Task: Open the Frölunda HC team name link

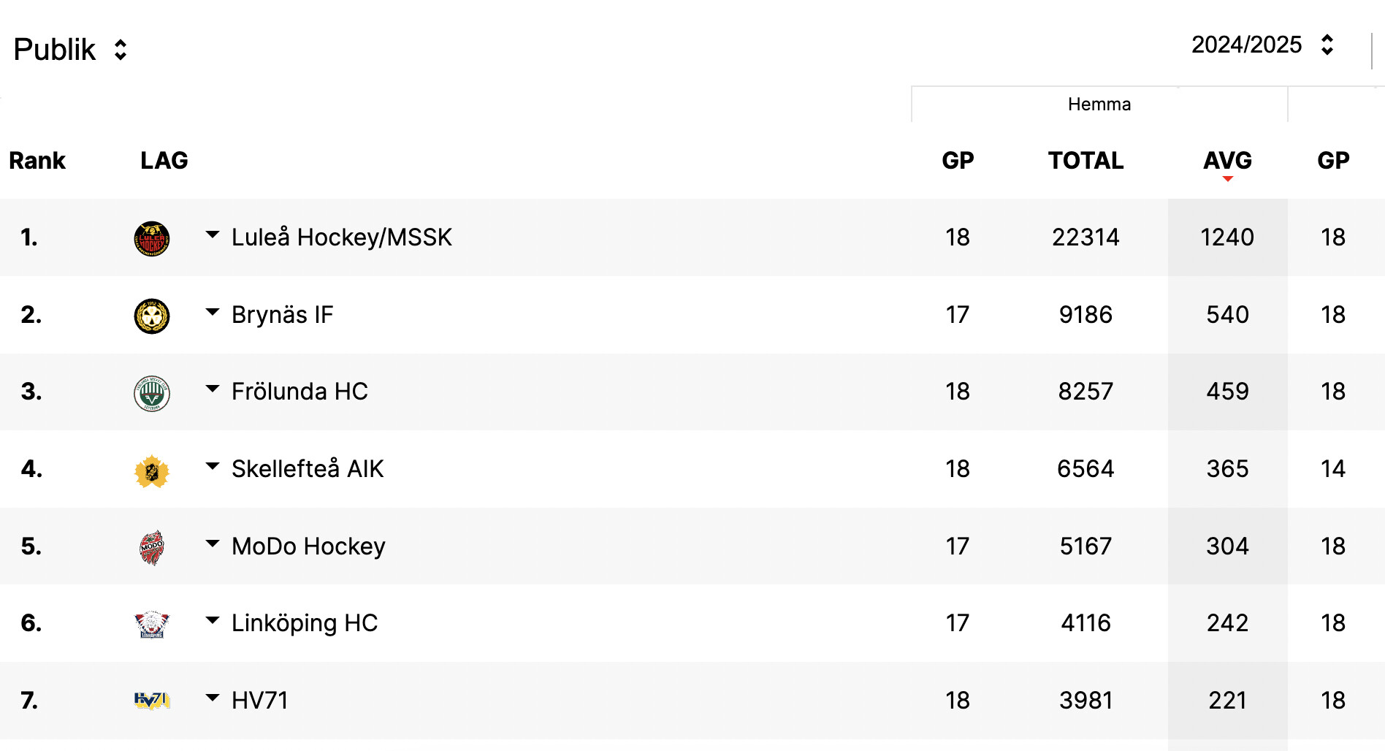Action: [299, 392]
